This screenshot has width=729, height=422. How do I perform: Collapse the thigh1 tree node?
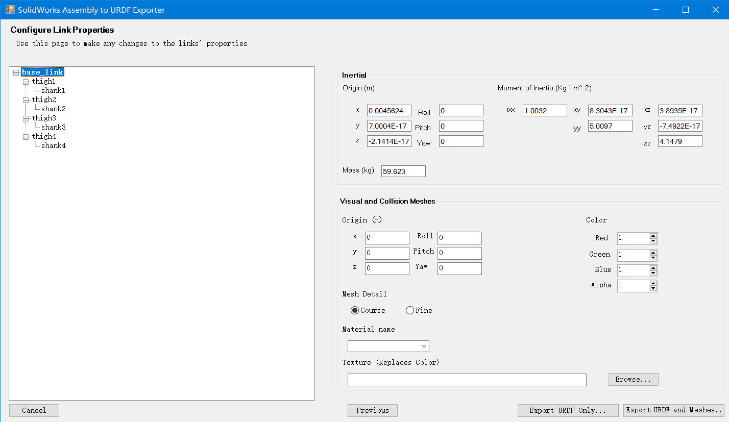pos(26,82)
